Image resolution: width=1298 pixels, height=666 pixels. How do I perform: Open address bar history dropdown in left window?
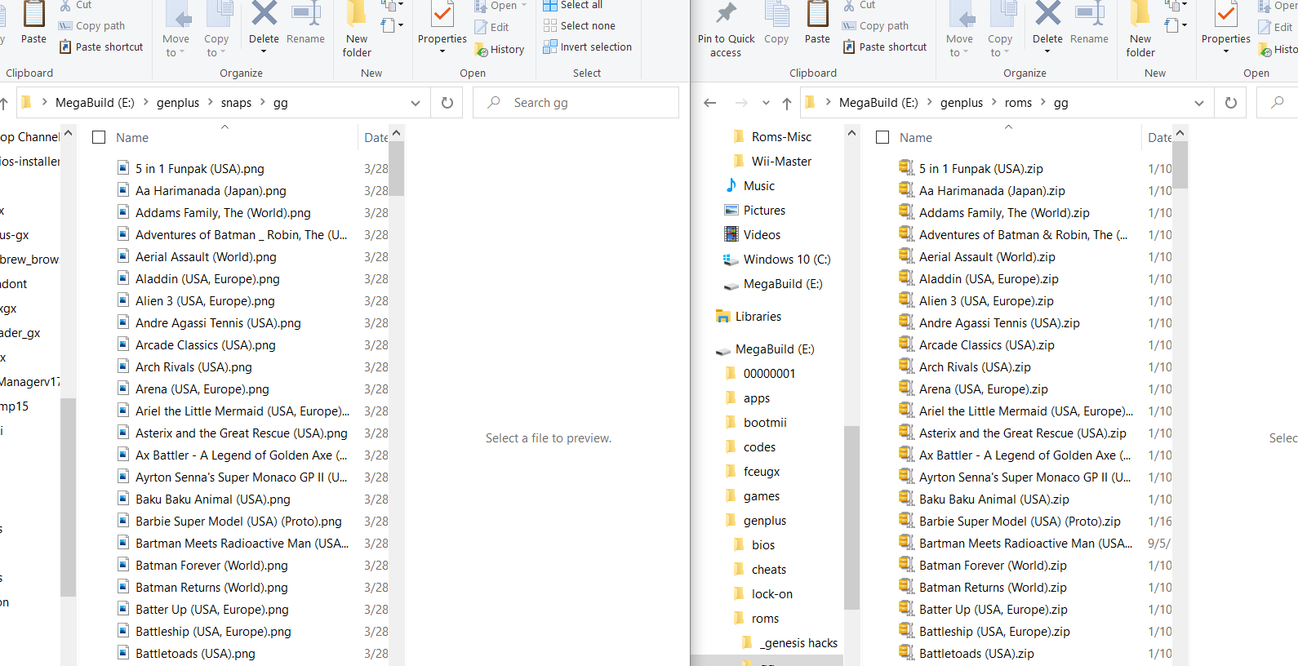[x=416, y=103]
